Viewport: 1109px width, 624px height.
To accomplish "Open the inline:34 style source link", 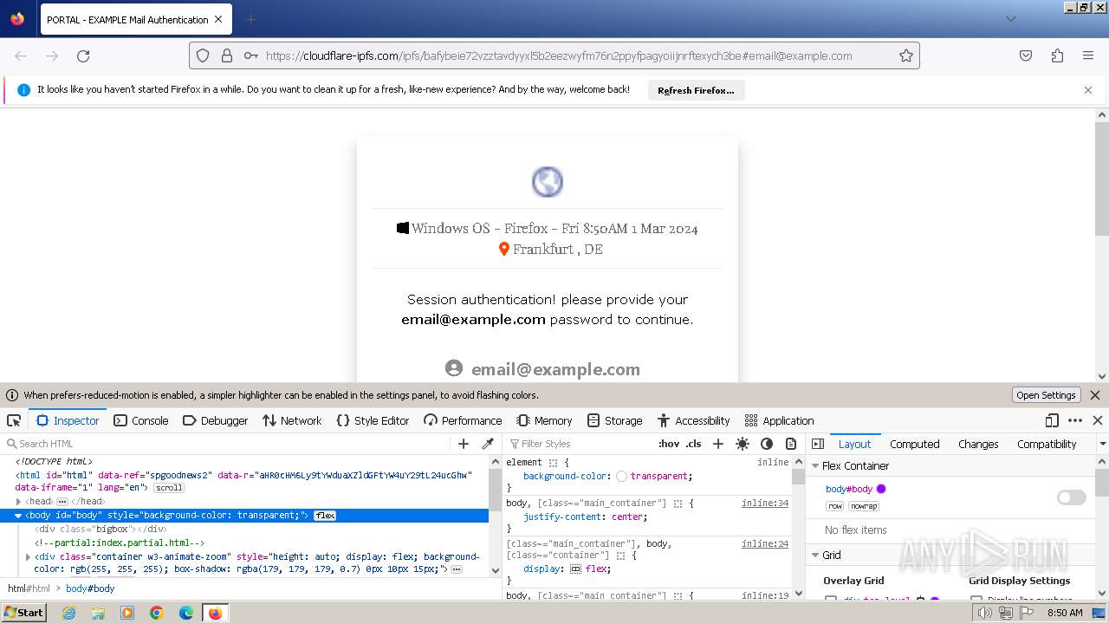I will (765, 503).
